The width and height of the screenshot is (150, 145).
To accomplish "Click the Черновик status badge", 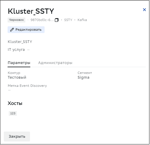I will coord(16,20).
